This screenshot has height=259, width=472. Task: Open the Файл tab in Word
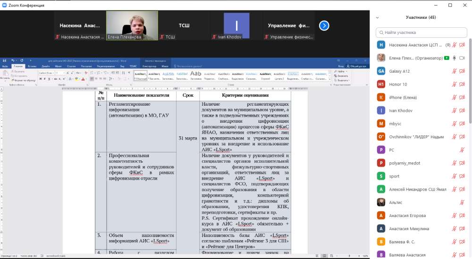(5, 66)
